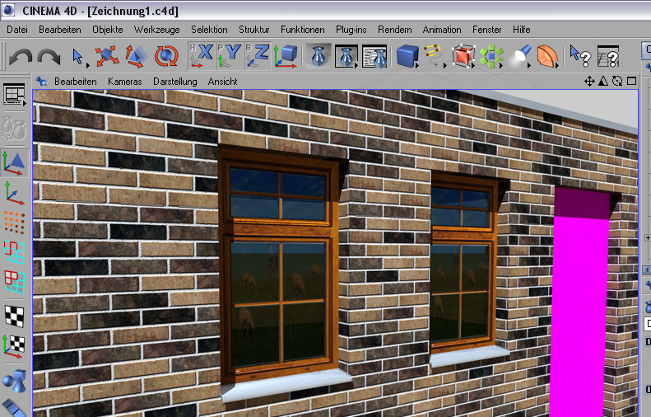Enable the object axis mode
The image size is (651, 417).
pyautogui.click(x=14, y=194)
